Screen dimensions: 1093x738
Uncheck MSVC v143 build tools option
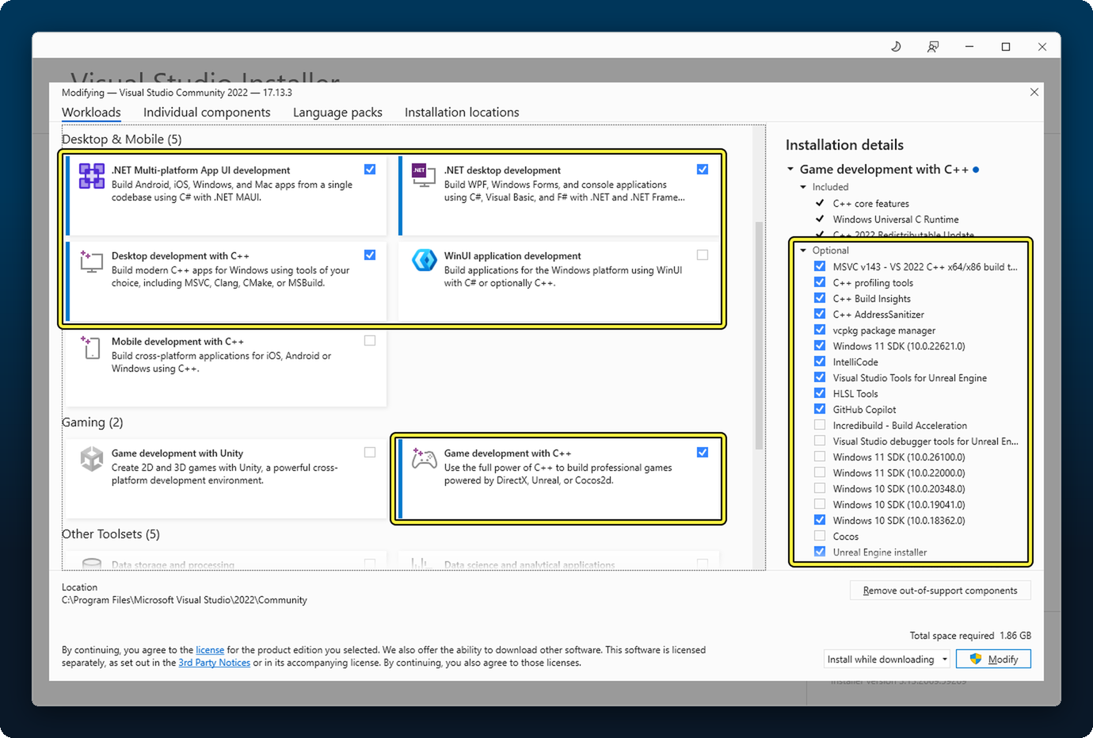(x=820, y=266)
